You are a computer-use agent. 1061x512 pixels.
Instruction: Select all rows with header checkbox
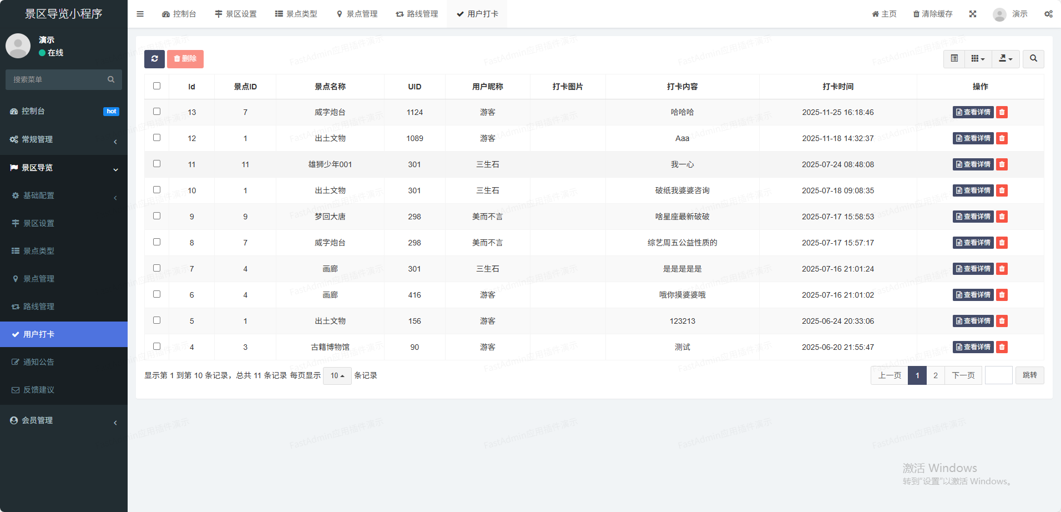pyautogui.click(x=156, y=86)
